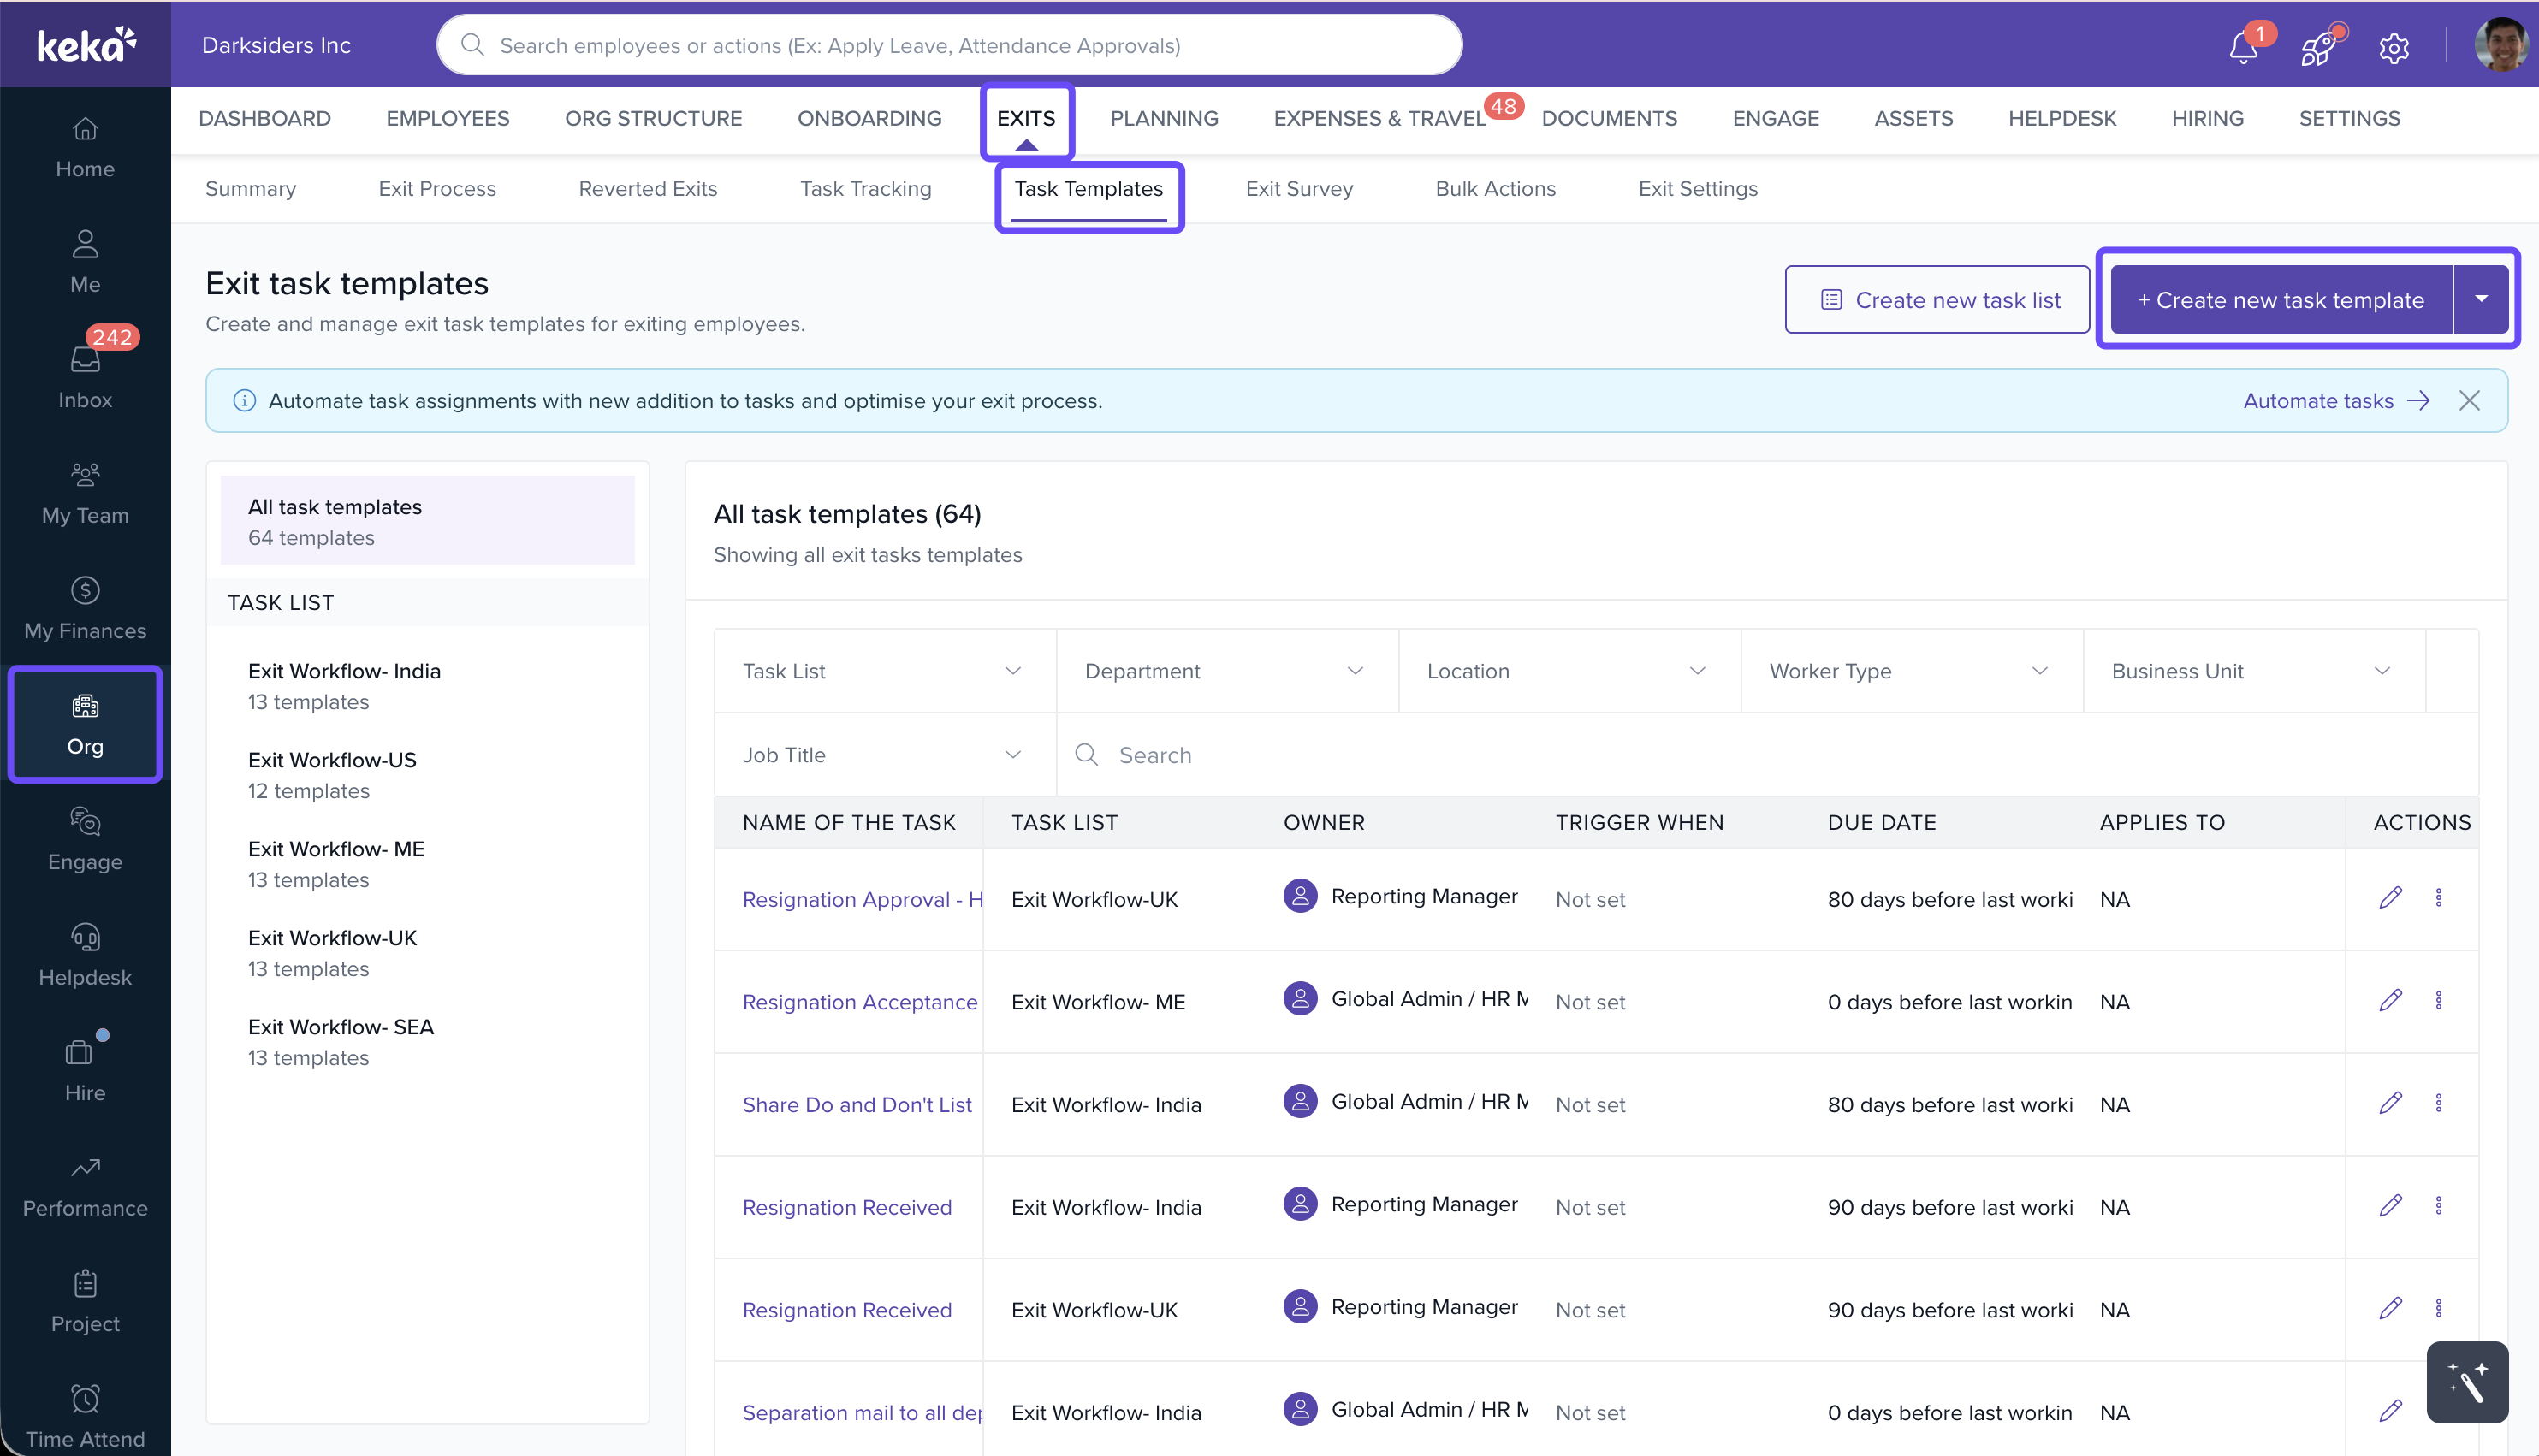Dismiss the automate tasks banner

(2469, 401)
